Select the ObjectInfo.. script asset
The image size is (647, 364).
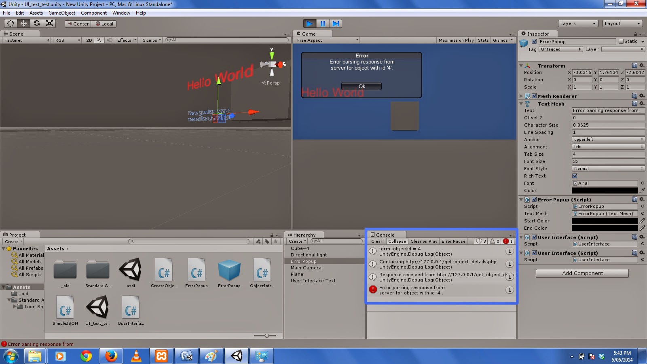[262, 273]
